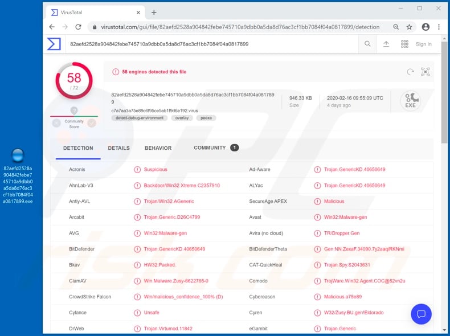
Task: Click the TrojWare.Win32.Agent.COC@52vn2u Comodo result
Action: click(365, 281)
